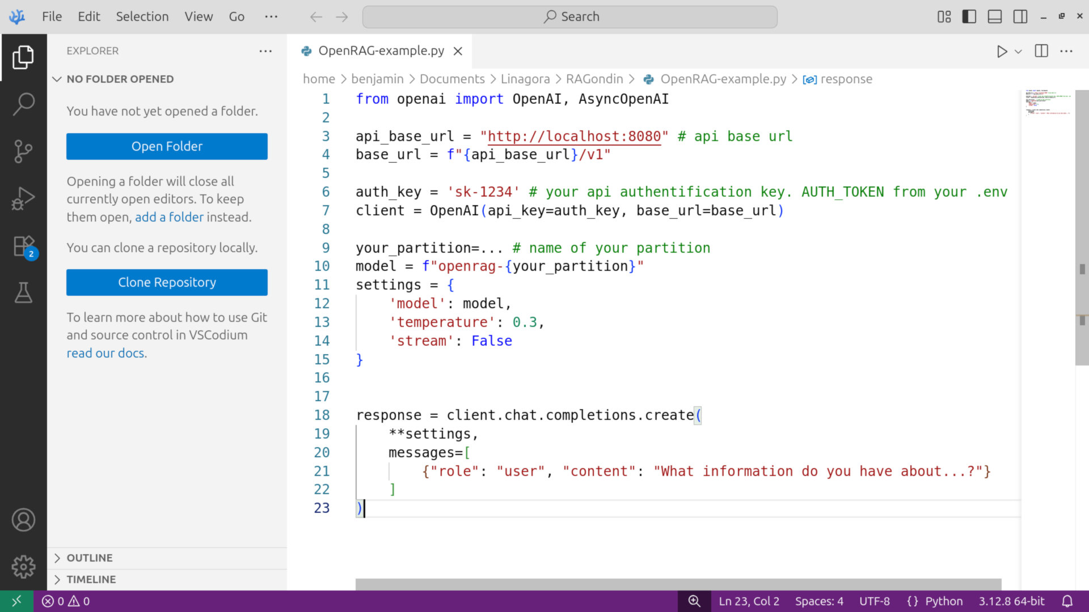Open the Search view in activity bar

click(x=23, y=104)
